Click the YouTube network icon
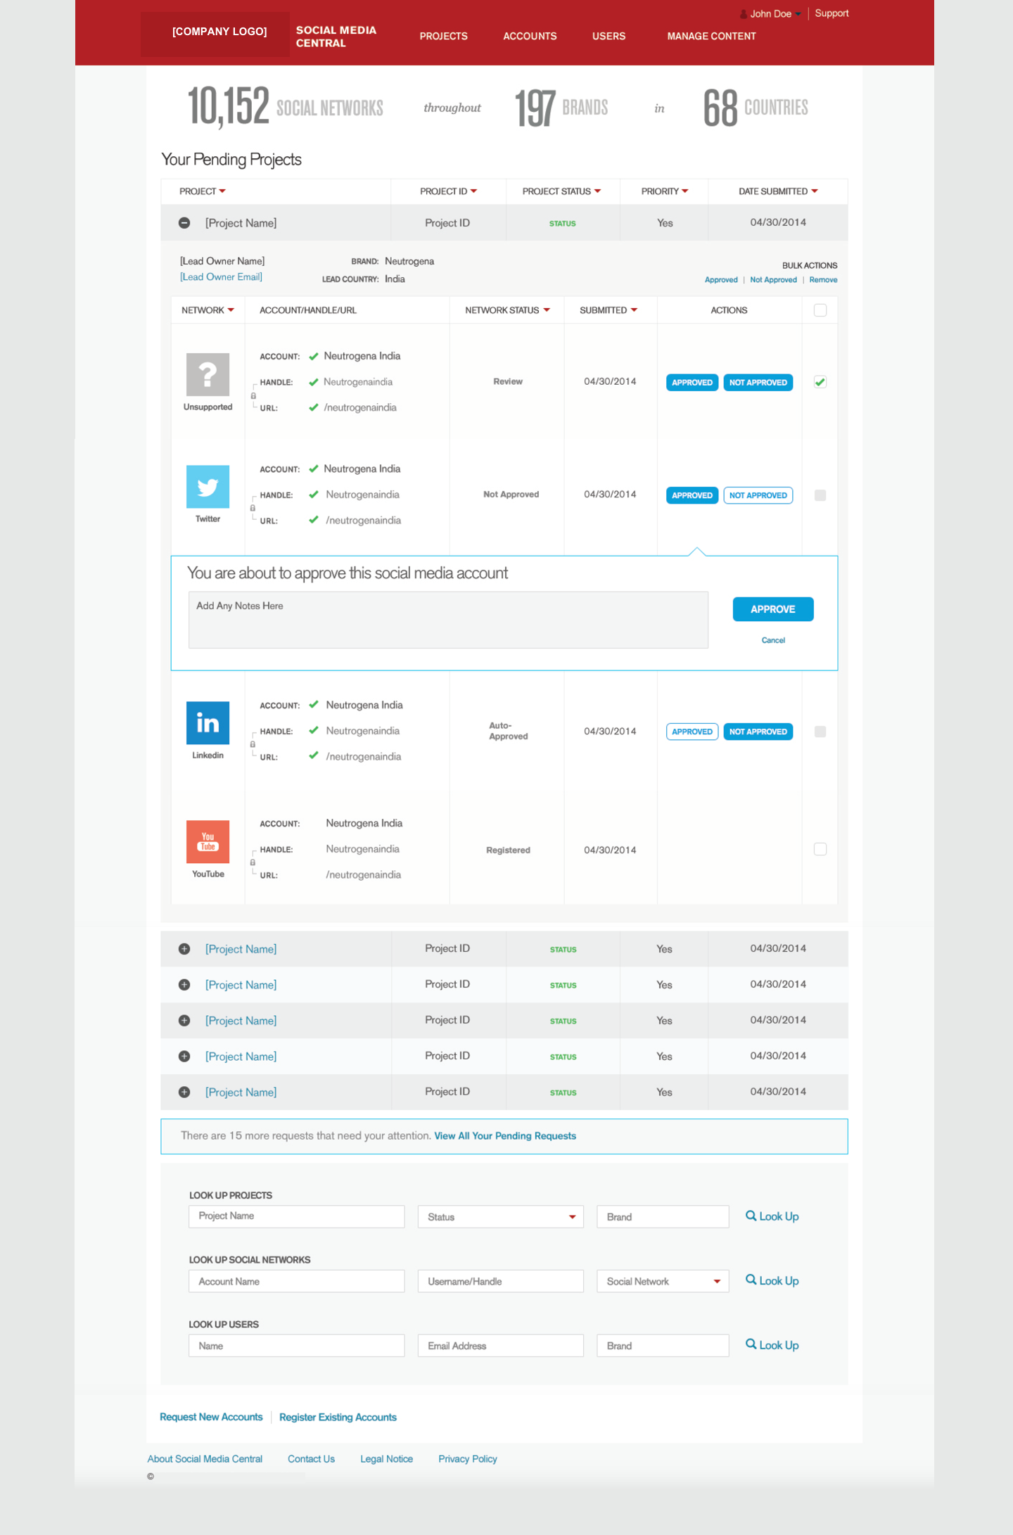The height and width of the screenshot is (1535, 1013). (x=208, y=841)
